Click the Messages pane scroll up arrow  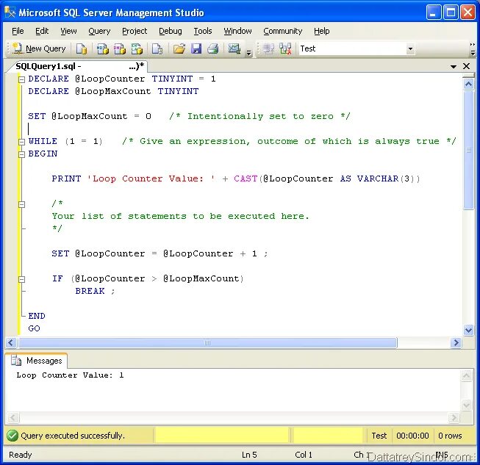tap(466, 376)
